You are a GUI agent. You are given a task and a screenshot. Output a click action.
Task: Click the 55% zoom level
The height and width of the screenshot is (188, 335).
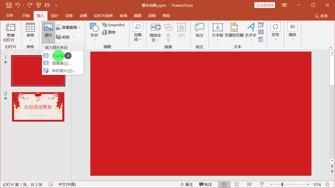point(317,184)
